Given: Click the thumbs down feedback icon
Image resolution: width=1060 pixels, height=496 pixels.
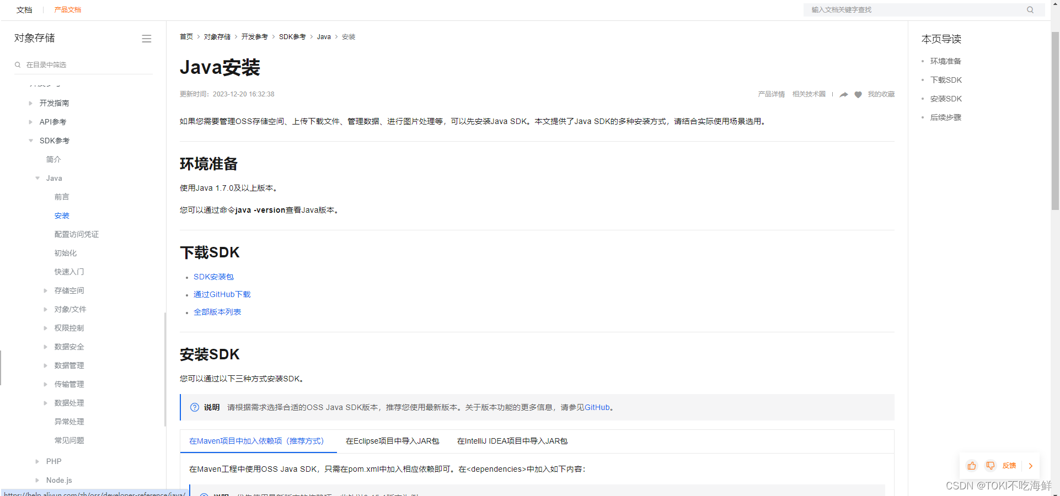Looking at the screenshot, I should pyautogui.click(x=991, y=466).
